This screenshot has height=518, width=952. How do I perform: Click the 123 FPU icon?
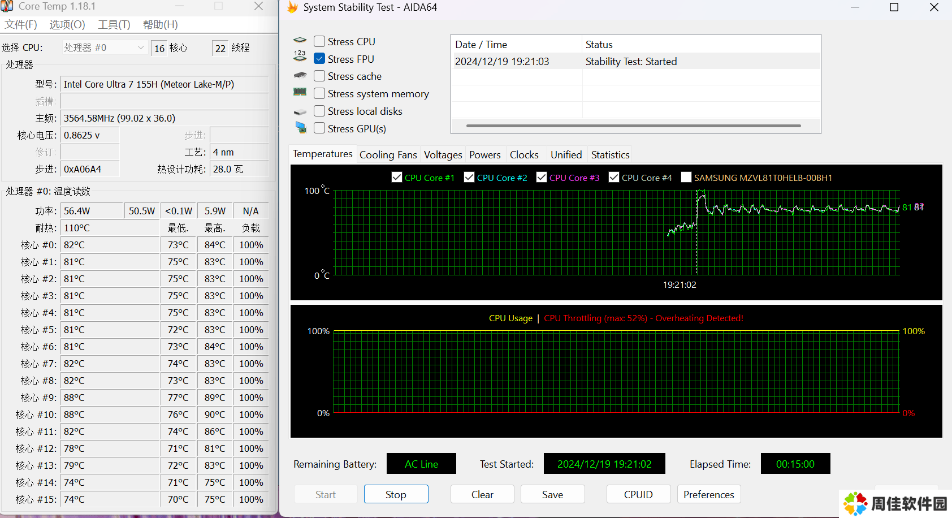pos(300,57)
